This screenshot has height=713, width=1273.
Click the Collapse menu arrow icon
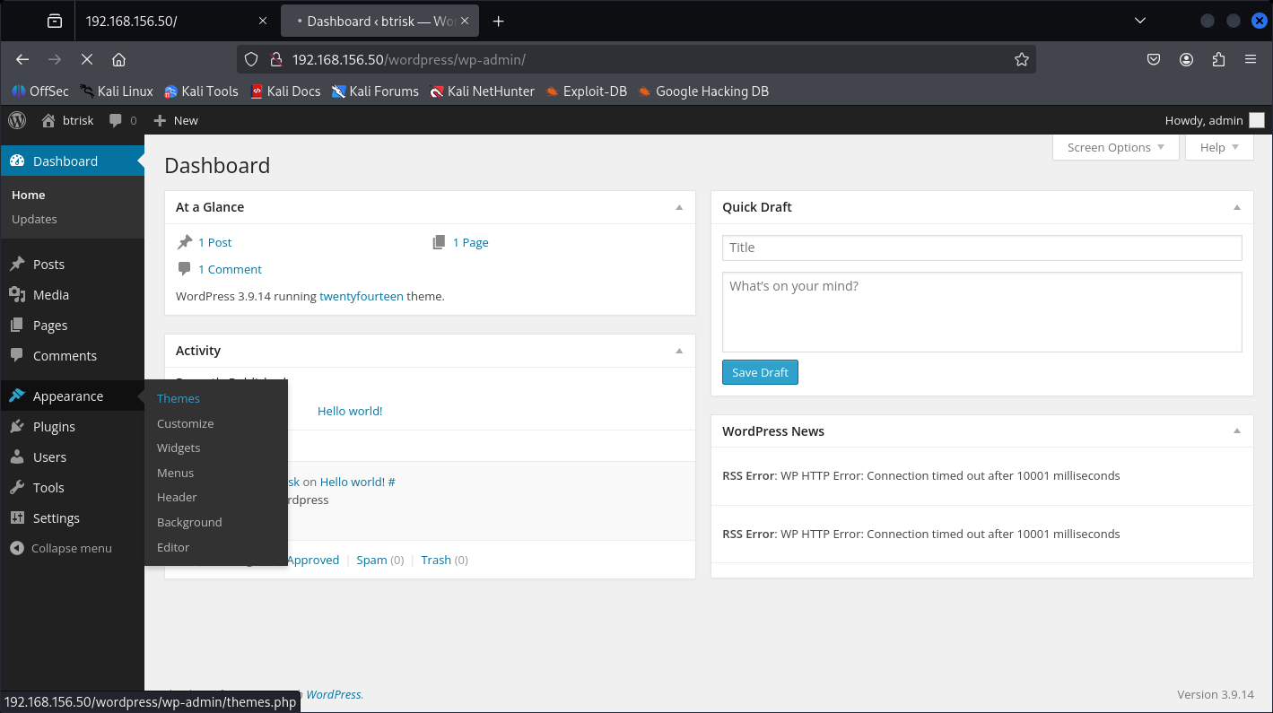16,548
